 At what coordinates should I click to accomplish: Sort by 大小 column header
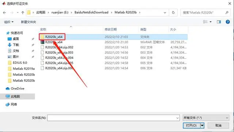coord(173,29)
